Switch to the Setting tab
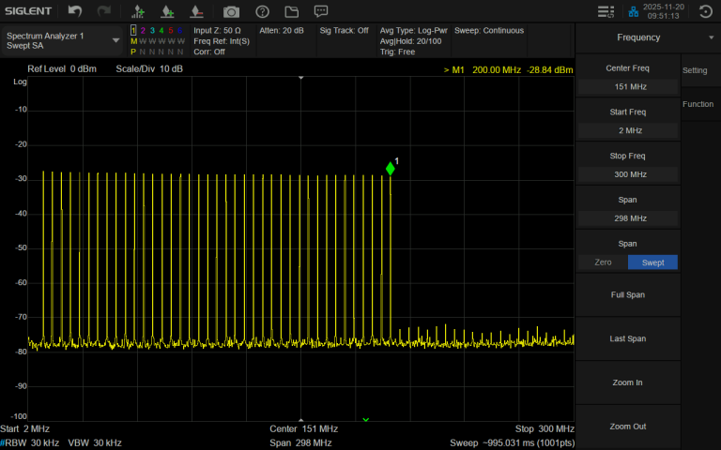Image resolution: width=721 pixels, height=450 pixels. tap(695, 71)
